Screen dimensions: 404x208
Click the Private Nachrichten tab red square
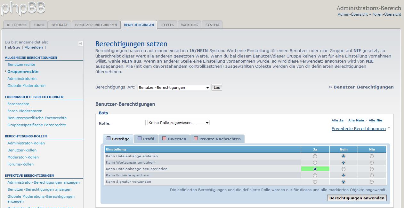point(196,139)
